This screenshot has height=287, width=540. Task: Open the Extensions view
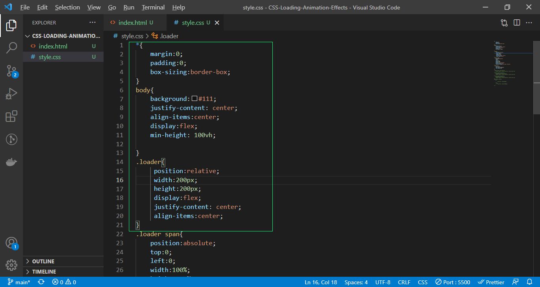[11, 117]
